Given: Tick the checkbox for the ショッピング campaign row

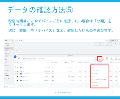Looking at the screenshot, I should click(15, 77).
